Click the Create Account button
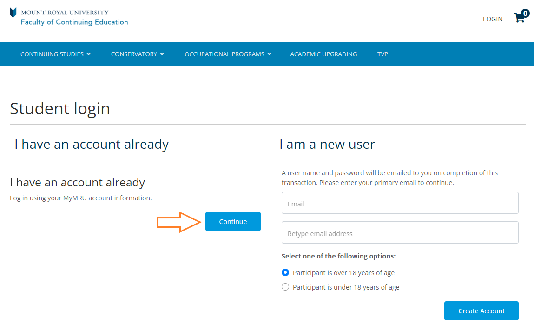Viewport: 534px width, 324px height. [481, 311]
